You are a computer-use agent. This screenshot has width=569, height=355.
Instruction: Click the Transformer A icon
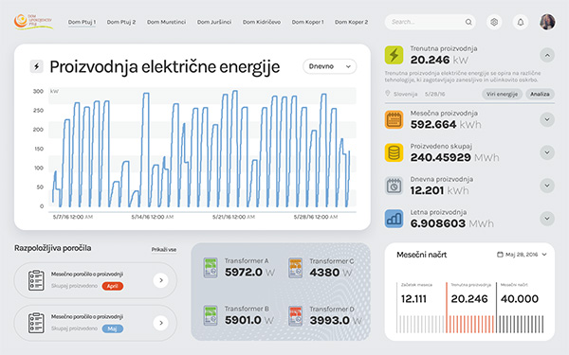pyautogui.click(x=211, y=268)
